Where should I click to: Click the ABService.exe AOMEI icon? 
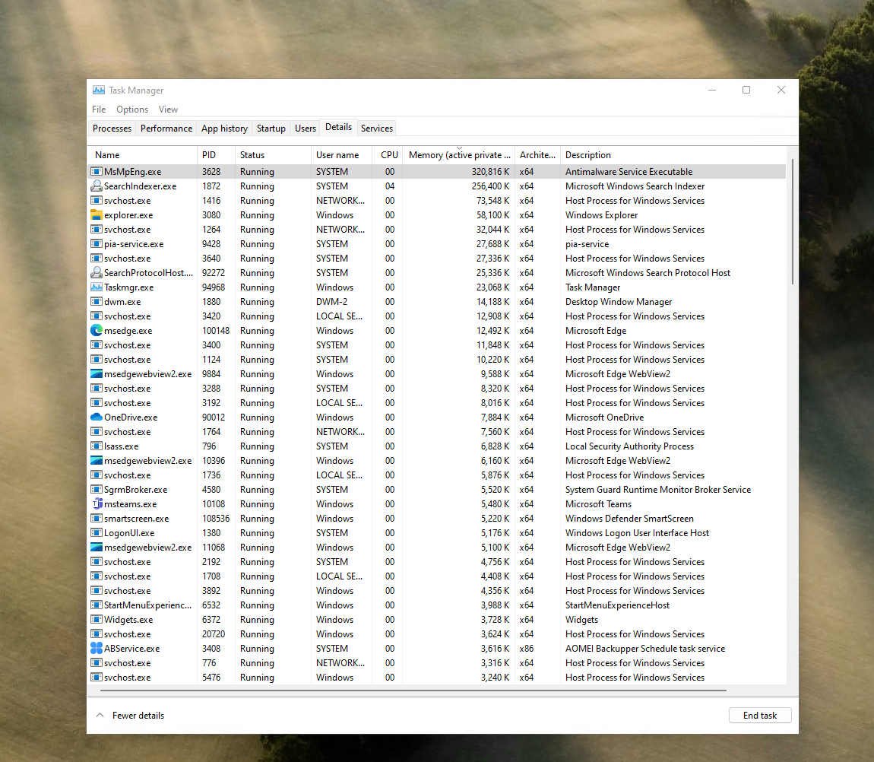97,649
